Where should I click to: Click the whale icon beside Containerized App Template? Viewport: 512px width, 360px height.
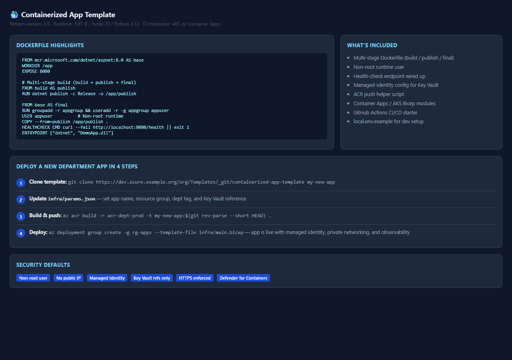tap(14, 15)
